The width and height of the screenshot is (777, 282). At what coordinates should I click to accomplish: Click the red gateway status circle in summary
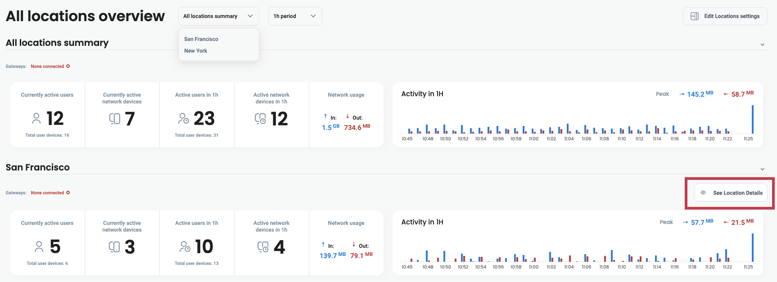click(x=68, y=67)
